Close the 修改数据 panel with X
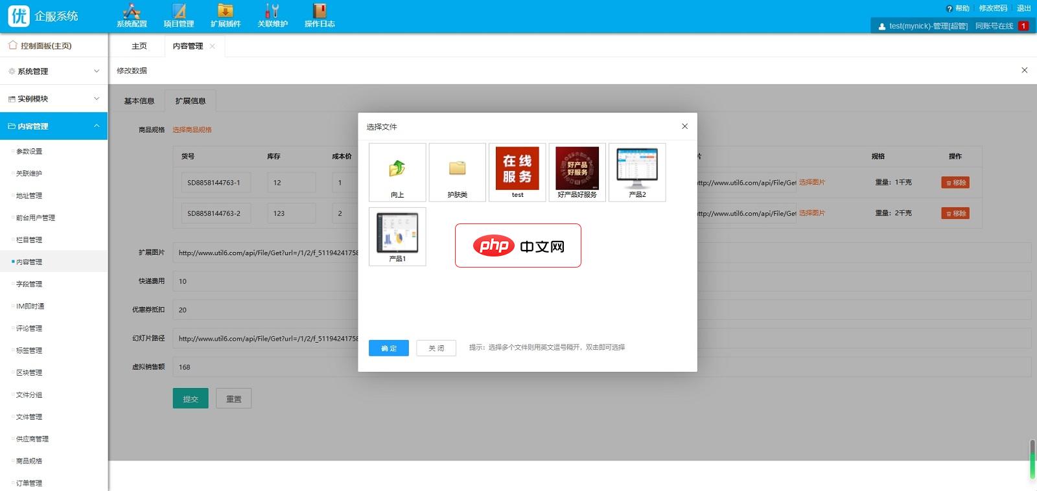This screenshot has width=1037, height=491. point(1025,70)
